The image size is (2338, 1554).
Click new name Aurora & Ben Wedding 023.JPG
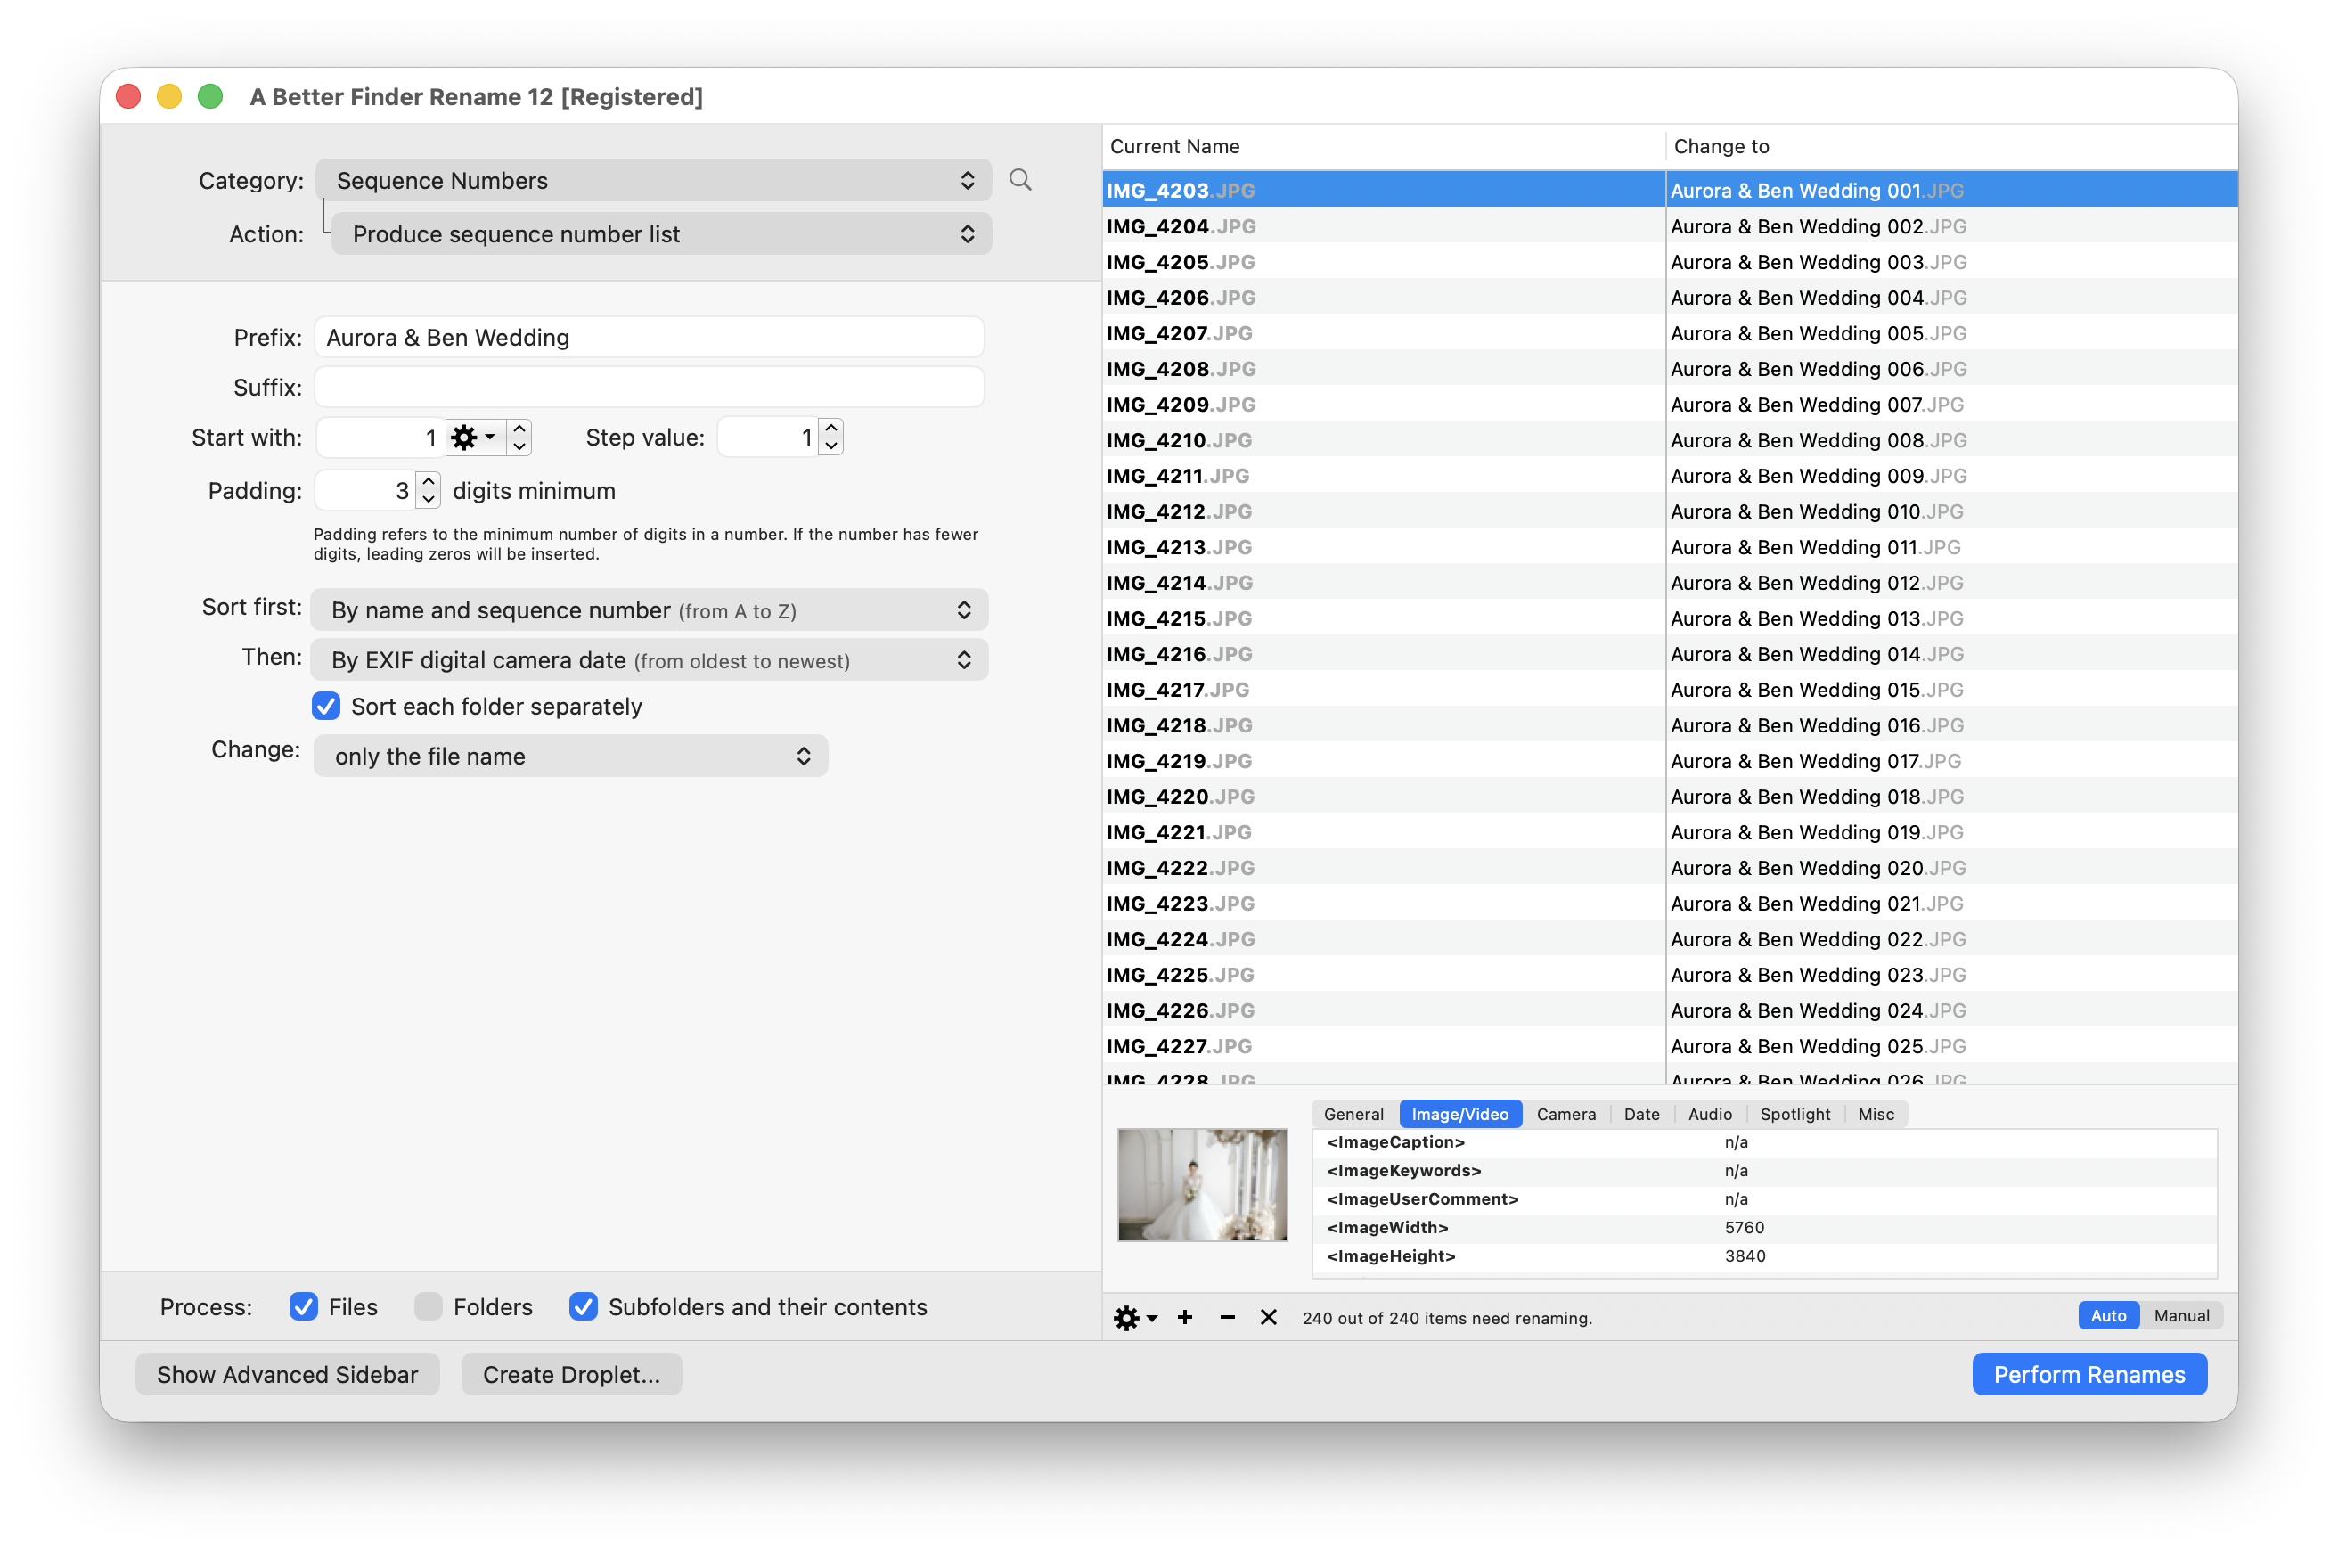[1818, 974]
